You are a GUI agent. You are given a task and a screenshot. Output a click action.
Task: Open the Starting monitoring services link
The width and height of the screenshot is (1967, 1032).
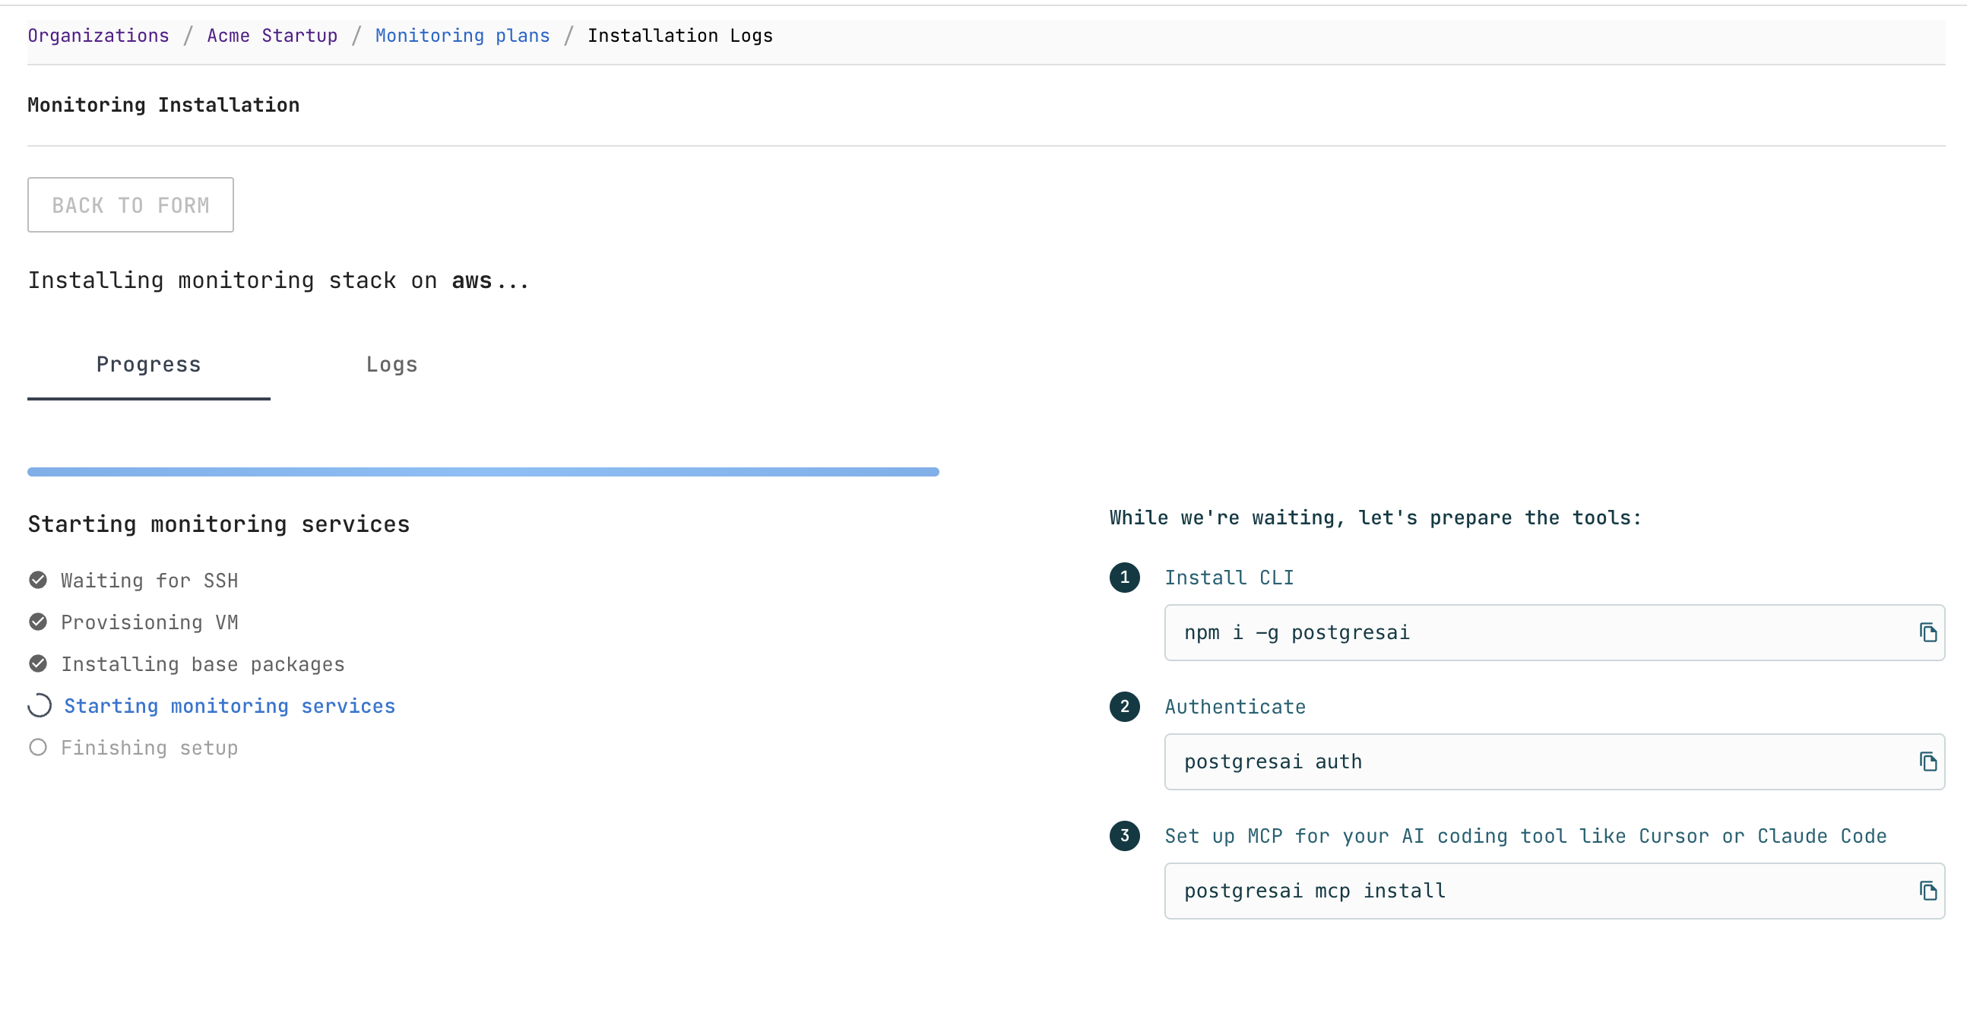[x=229, y=706]
